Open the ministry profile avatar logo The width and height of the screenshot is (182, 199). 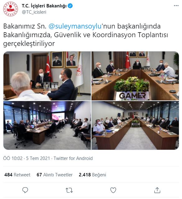point(11,9)
